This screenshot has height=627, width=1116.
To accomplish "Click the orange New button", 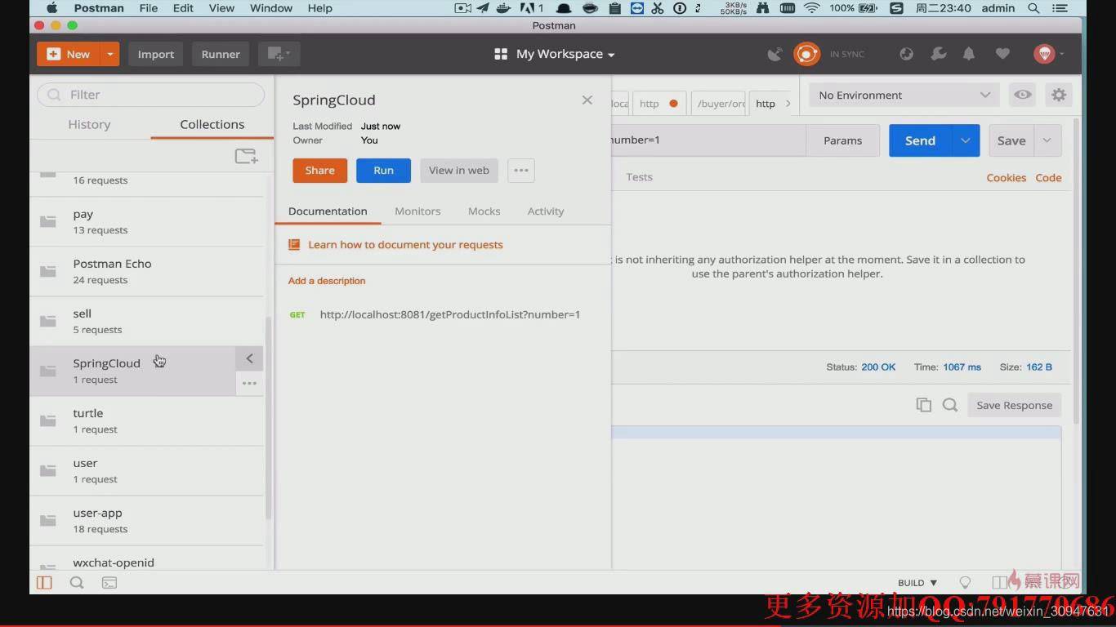I will click(69, 54).
